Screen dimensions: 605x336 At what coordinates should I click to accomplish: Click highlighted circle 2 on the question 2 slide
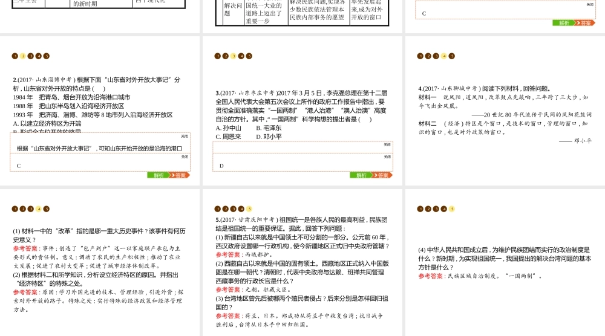[x=23, y=56]
